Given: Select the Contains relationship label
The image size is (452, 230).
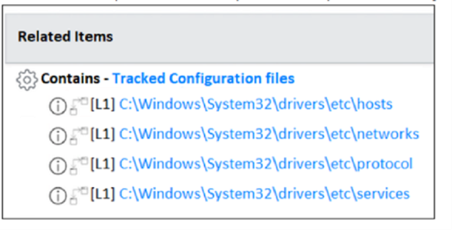Looking at the screenshot, I should (71, 78).
